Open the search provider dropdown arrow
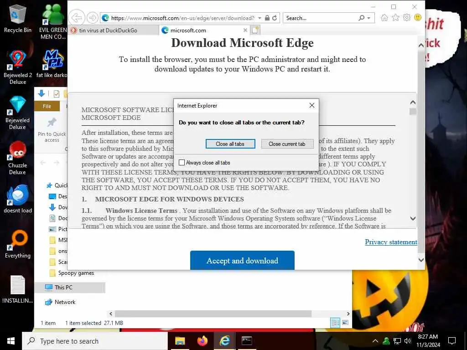 (x=368, y=18)
